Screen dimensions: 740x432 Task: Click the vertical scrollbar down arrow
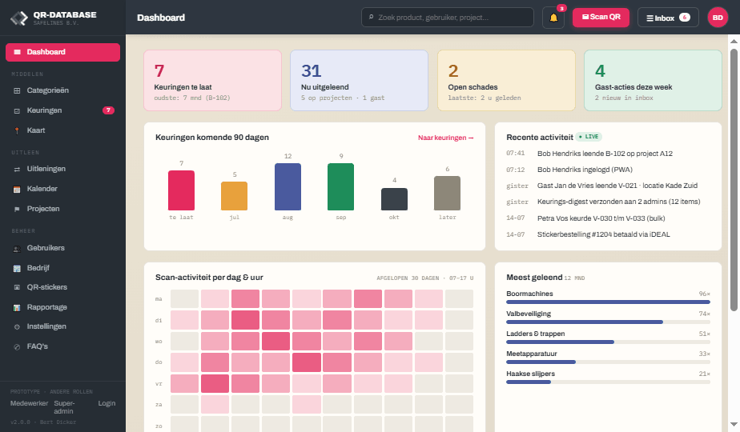(x=734, y=425)
